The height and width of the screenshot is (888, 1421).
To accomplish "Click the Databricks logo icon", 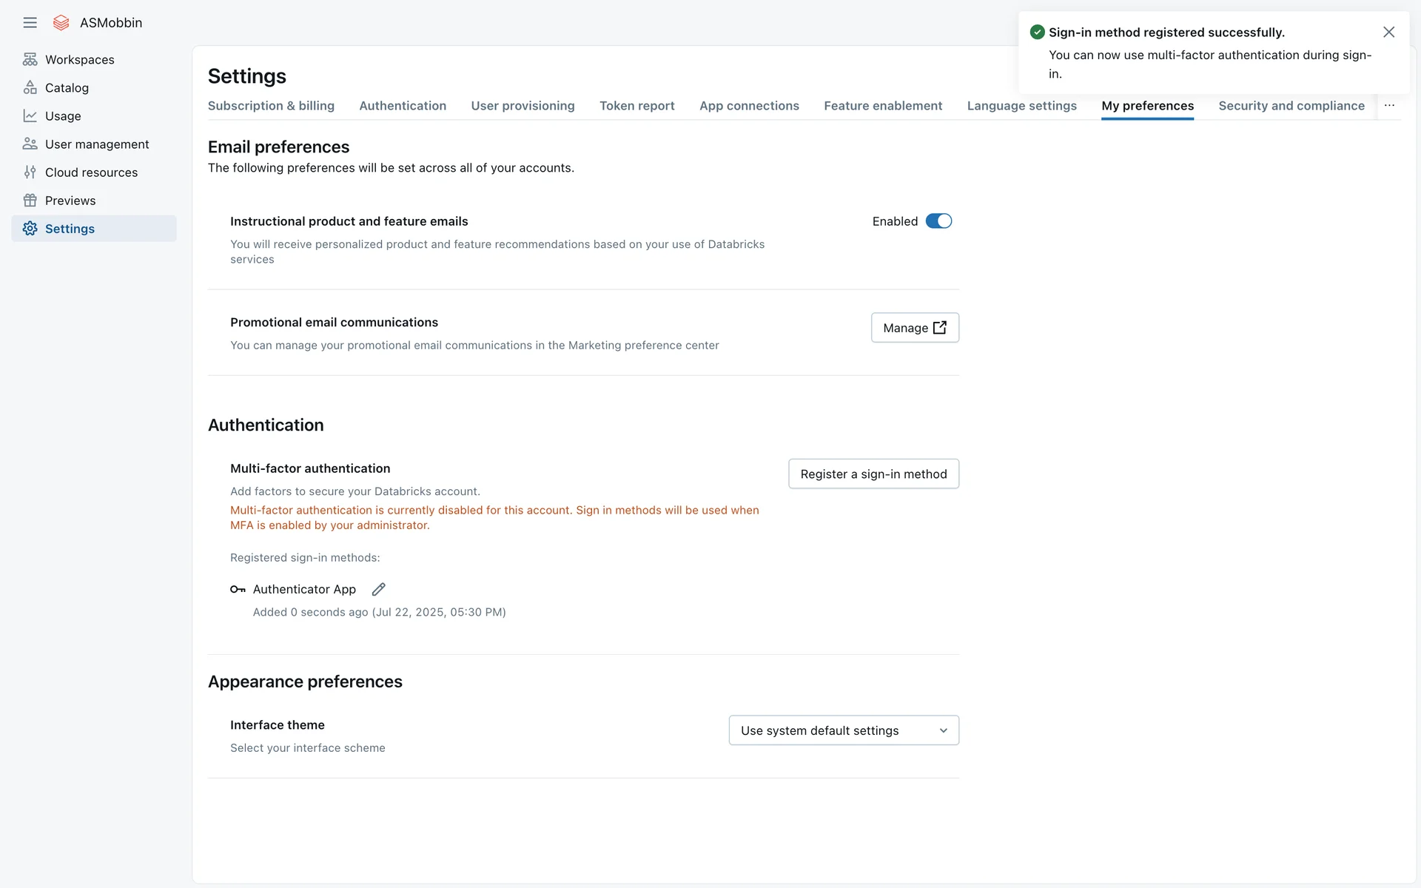I will tap(61, 23).
